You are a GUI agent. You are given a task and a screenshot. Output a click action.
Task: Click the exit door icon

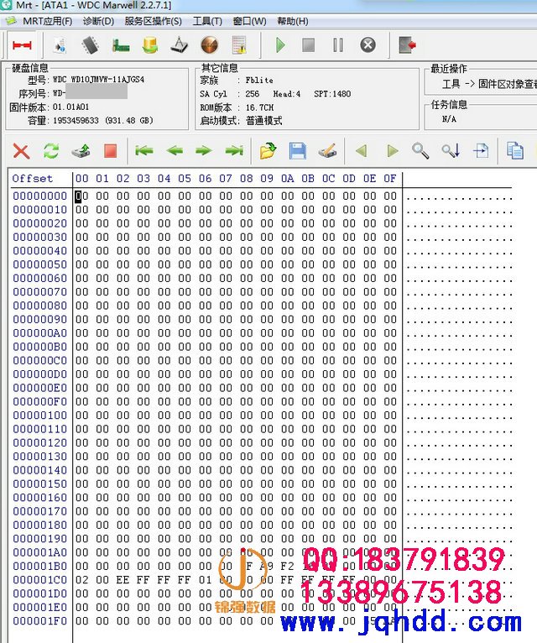407,45
